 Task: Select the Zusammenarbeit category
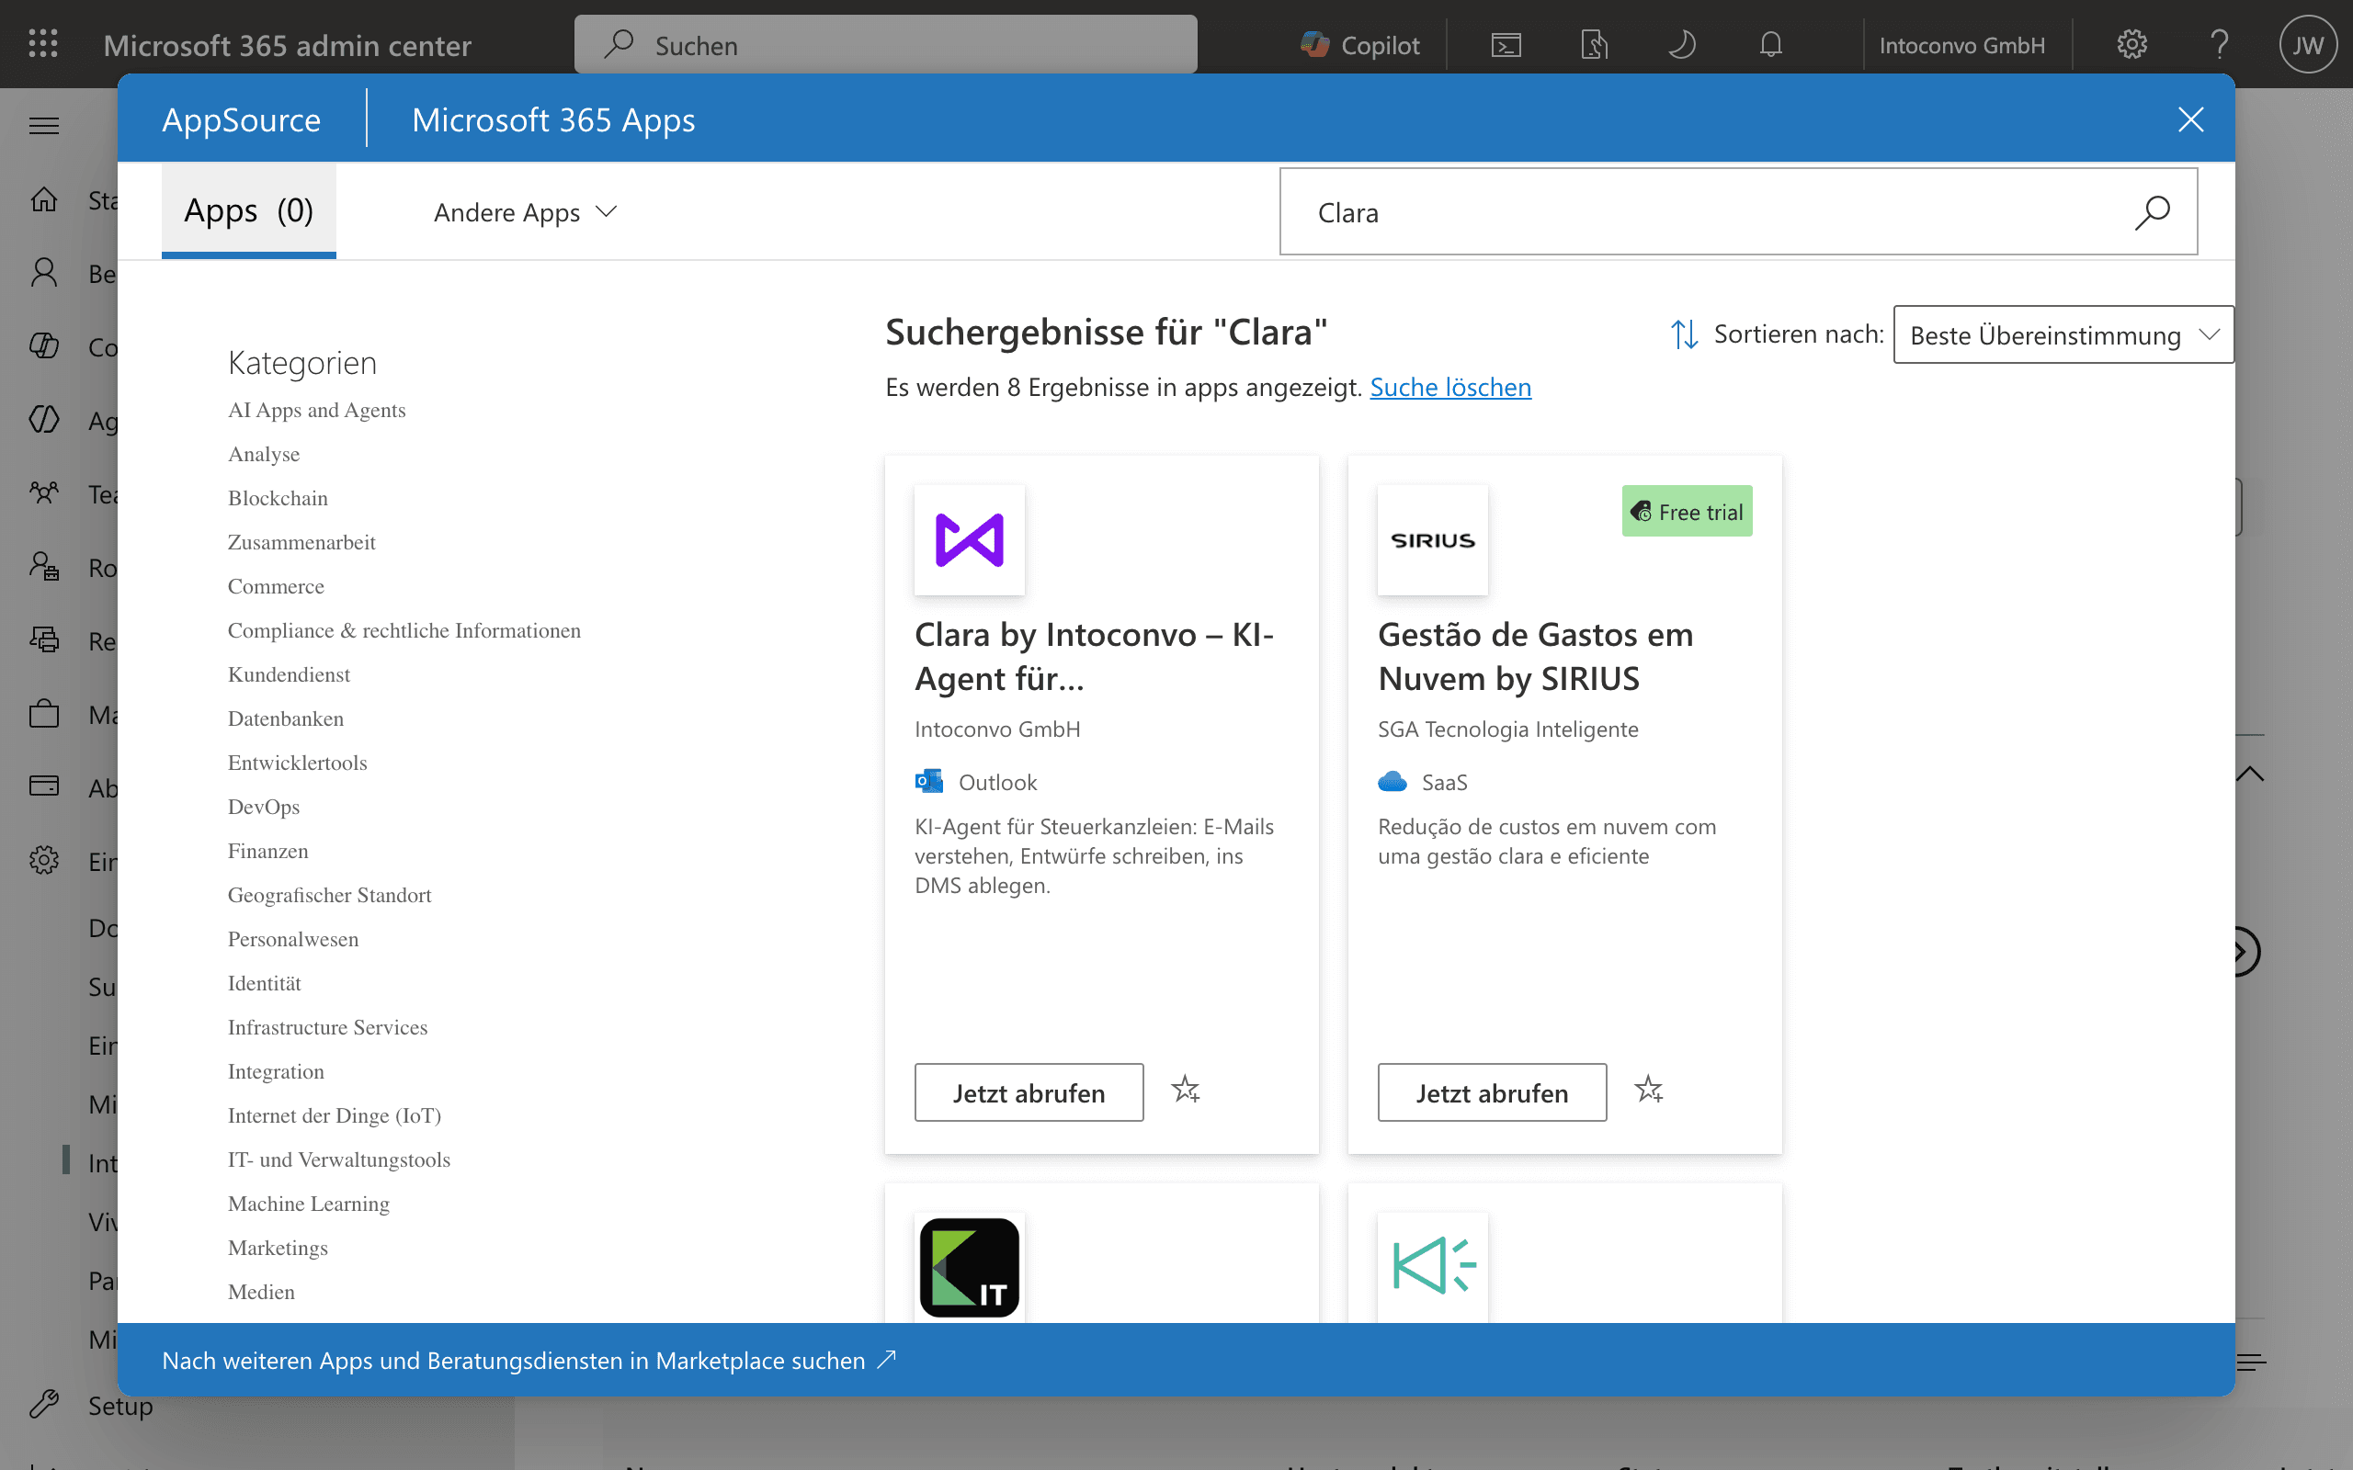[301, 542]
